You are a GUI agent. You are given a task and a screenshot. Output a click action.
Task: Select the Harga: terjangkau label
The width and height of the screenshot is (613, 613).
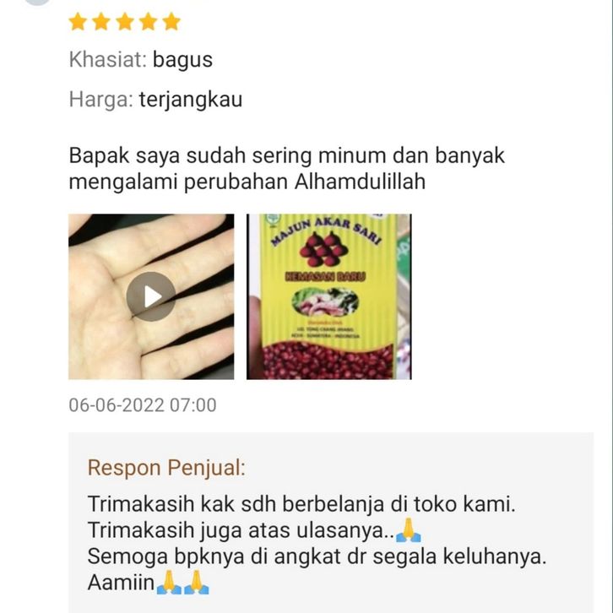155,100
